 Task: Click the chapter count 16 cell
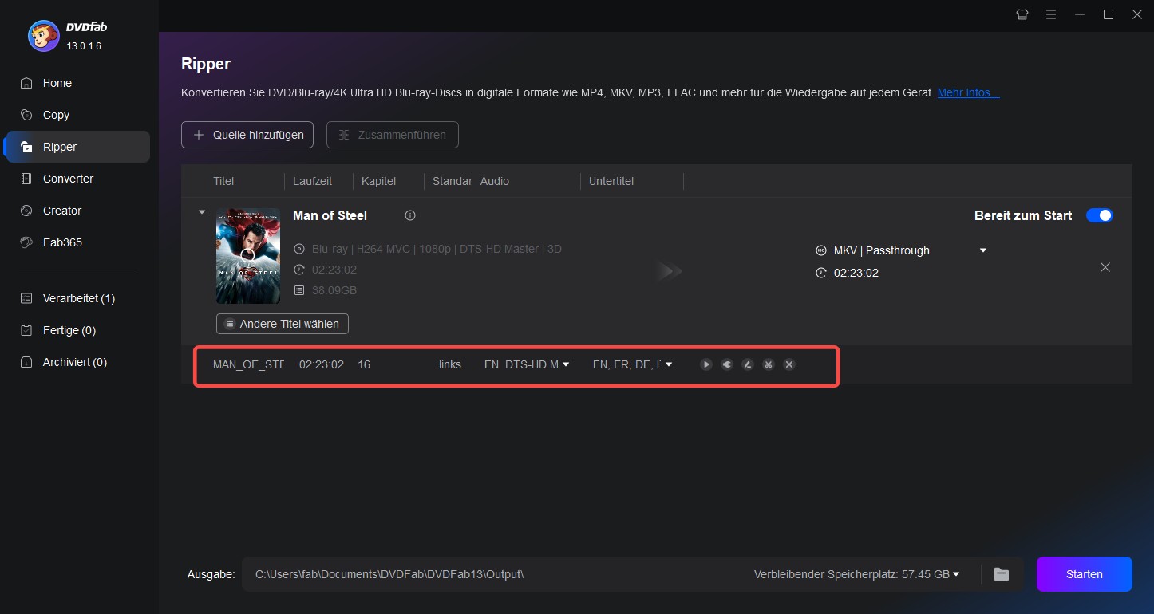point(364,364)
